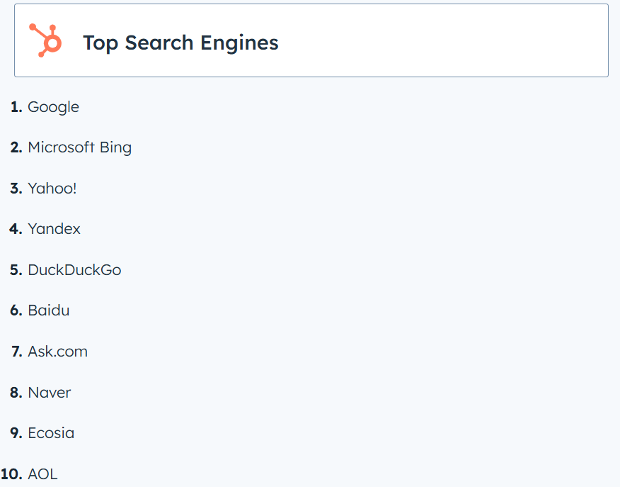Click the bold number 9 list marker
The height and width of the screenshot is (487, 620).
(x=16, y=433)
